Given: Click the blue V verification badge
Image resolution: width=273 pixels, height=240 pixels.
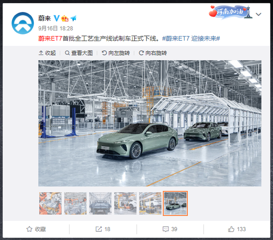Looking at the screenshot, I should pyautogui.click(x=56, y=18).
